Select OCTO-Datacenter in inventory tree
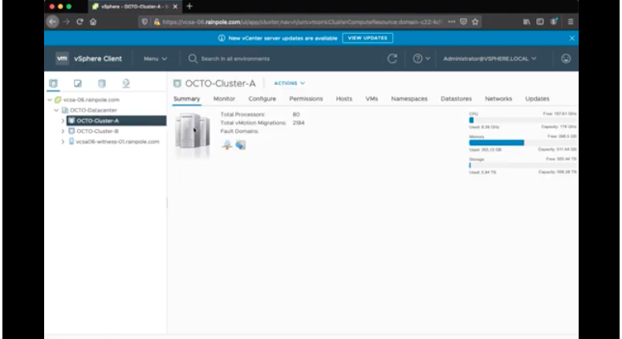 (x=93, y=110)
